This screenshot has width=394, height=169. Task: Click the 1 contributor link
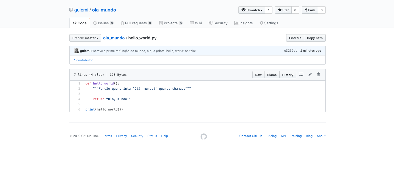(83, 60)
